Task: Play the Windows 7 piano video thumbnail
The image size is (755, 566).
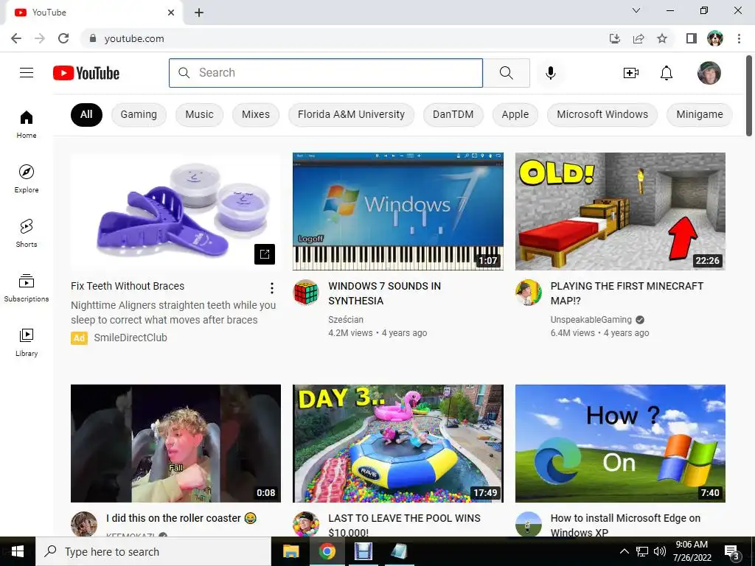Action: coord(398,212)
